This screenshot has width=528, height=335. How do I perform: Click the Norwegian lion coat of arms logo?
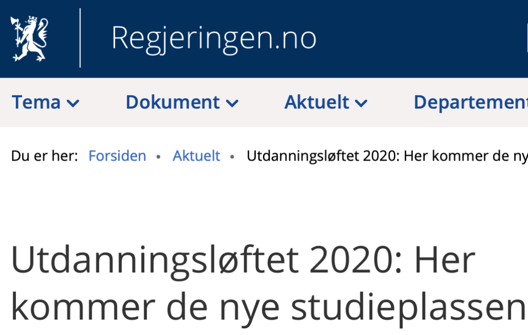(29, 39)
